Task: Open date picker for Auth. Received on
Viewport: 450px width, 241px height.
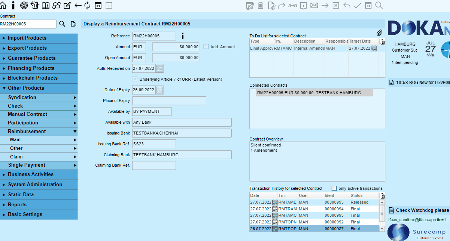Action: click(x=159, y=68)
